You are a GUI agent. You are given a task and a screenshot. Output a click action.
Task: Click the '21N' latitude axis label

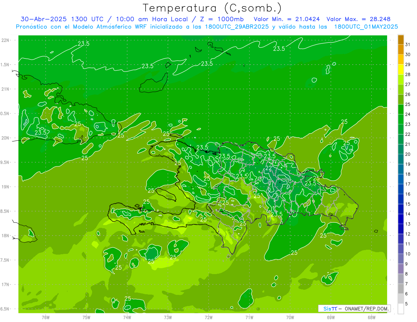(x=5, y=89)
